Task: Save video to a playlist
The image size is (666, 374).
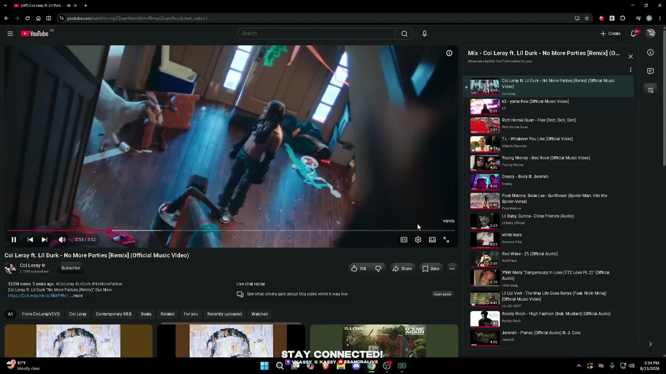Action: tap(431, 269)
